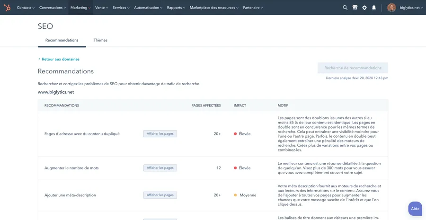
Task: Click the value 12 in pages affected
Action: click(x=219, y=168)
